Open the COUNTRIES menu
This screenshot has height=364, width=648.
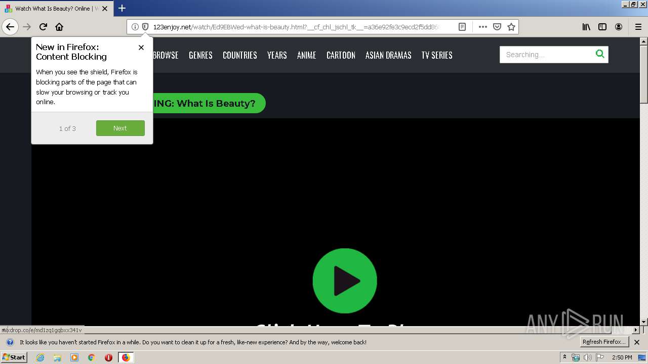tap(240, 55)
